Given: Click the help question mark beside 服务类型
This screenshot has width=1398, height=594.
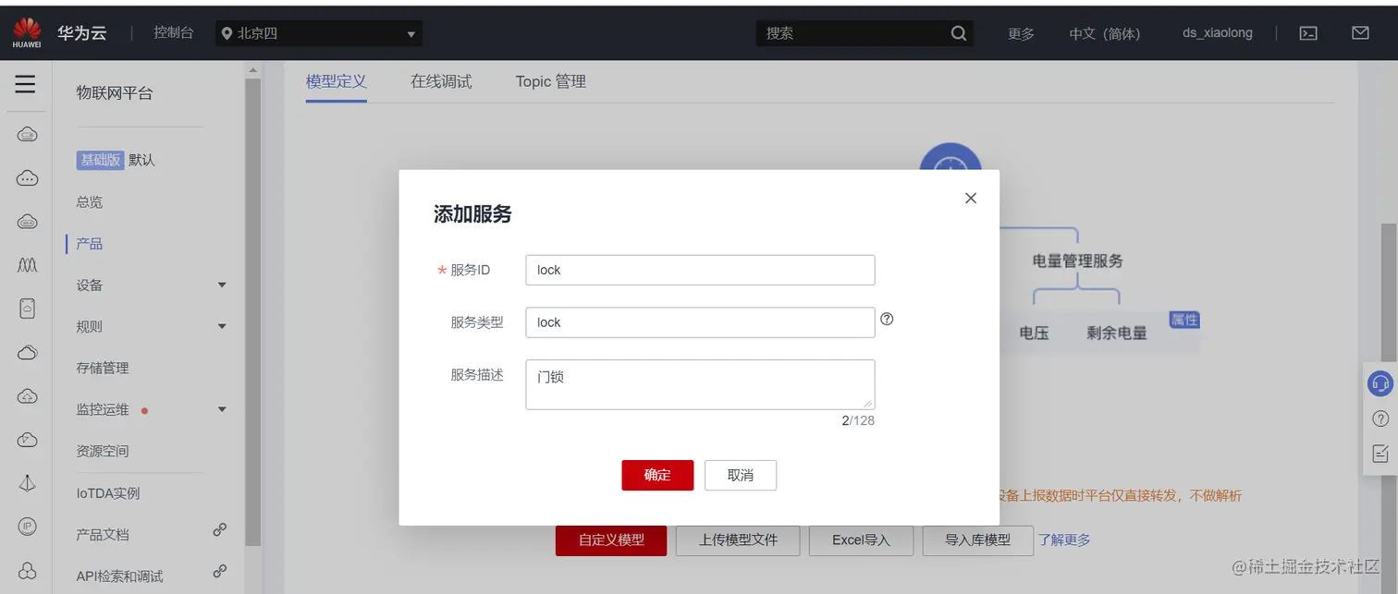Looking at the screenshot, I should tap(887, 319).
